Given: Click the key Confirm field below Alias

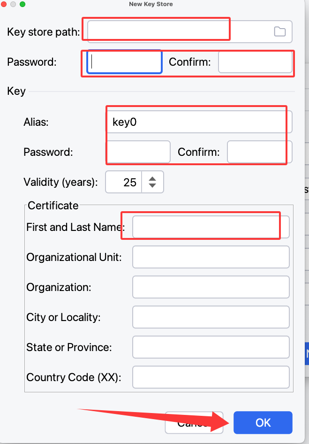Looking at the screenshot, I should [x=259, y=152].
